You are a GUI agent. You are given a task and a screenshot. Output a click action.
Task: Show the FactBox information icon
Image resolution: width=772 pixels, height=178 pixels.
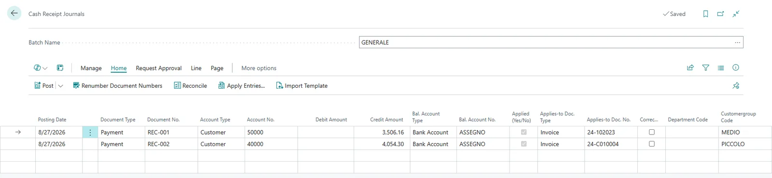736,68
